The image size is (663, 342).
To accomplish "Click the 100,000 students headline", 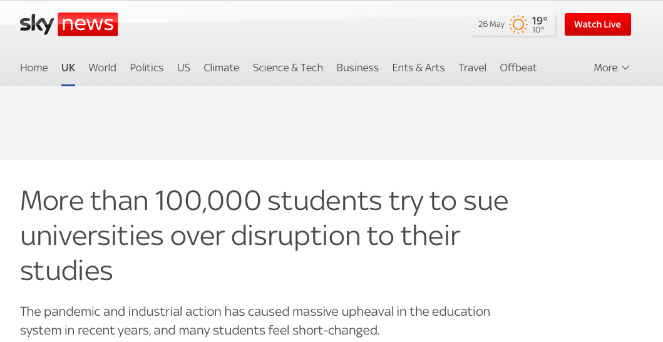I will coord(264,235).
